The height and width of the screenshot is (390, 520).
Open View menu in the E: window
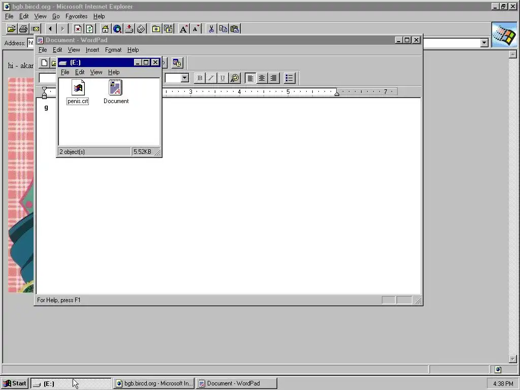(96, 72)
